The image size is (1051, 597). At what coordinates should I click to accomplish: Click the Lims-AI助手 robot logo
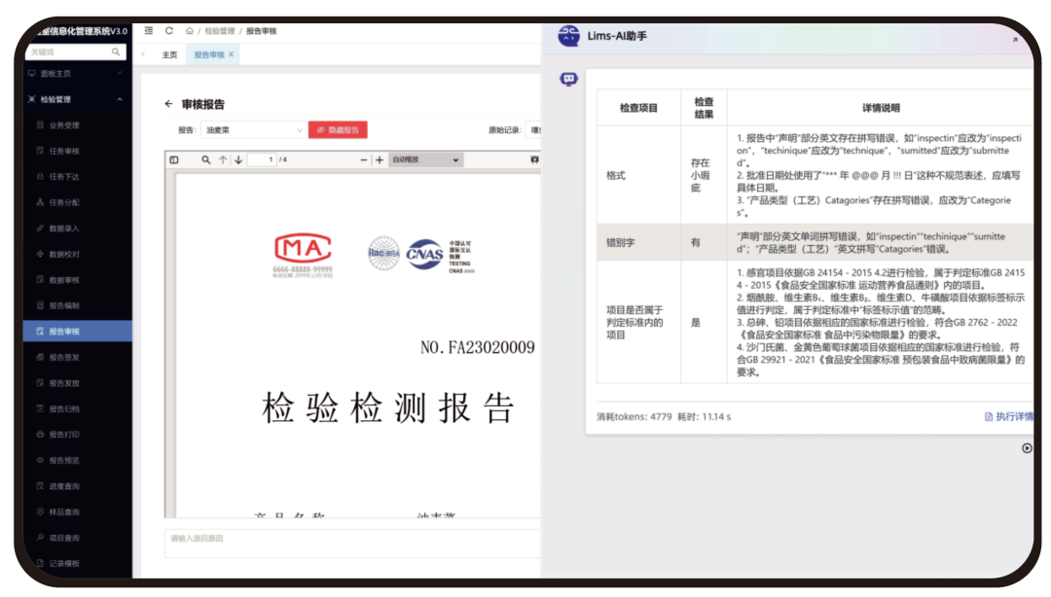(x=568, y=36)
